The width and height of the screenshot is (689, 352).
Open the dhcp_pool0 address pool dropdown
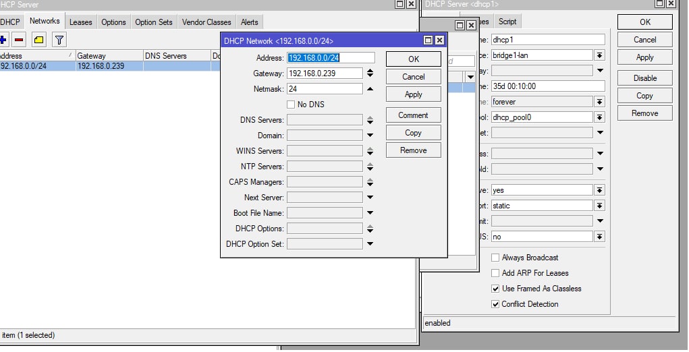click(x=600, y=117)
